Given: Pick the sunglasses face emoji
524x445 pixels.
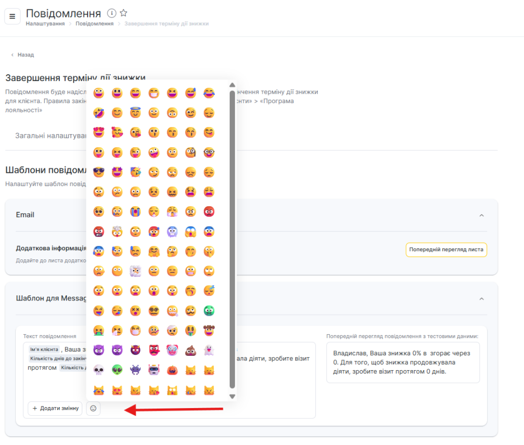Looking at the screenshot, I should (99, 172).
